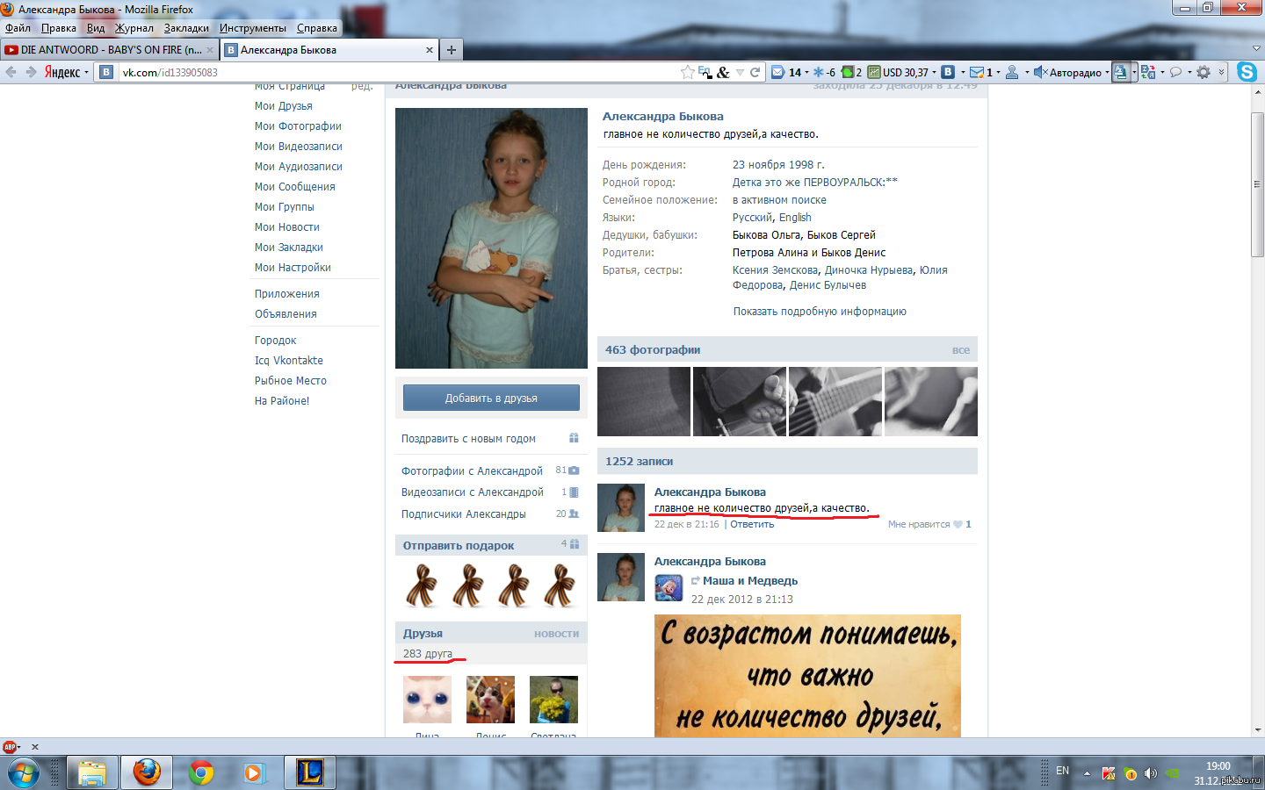Open Показать подробную информацию link

(820, 312)
